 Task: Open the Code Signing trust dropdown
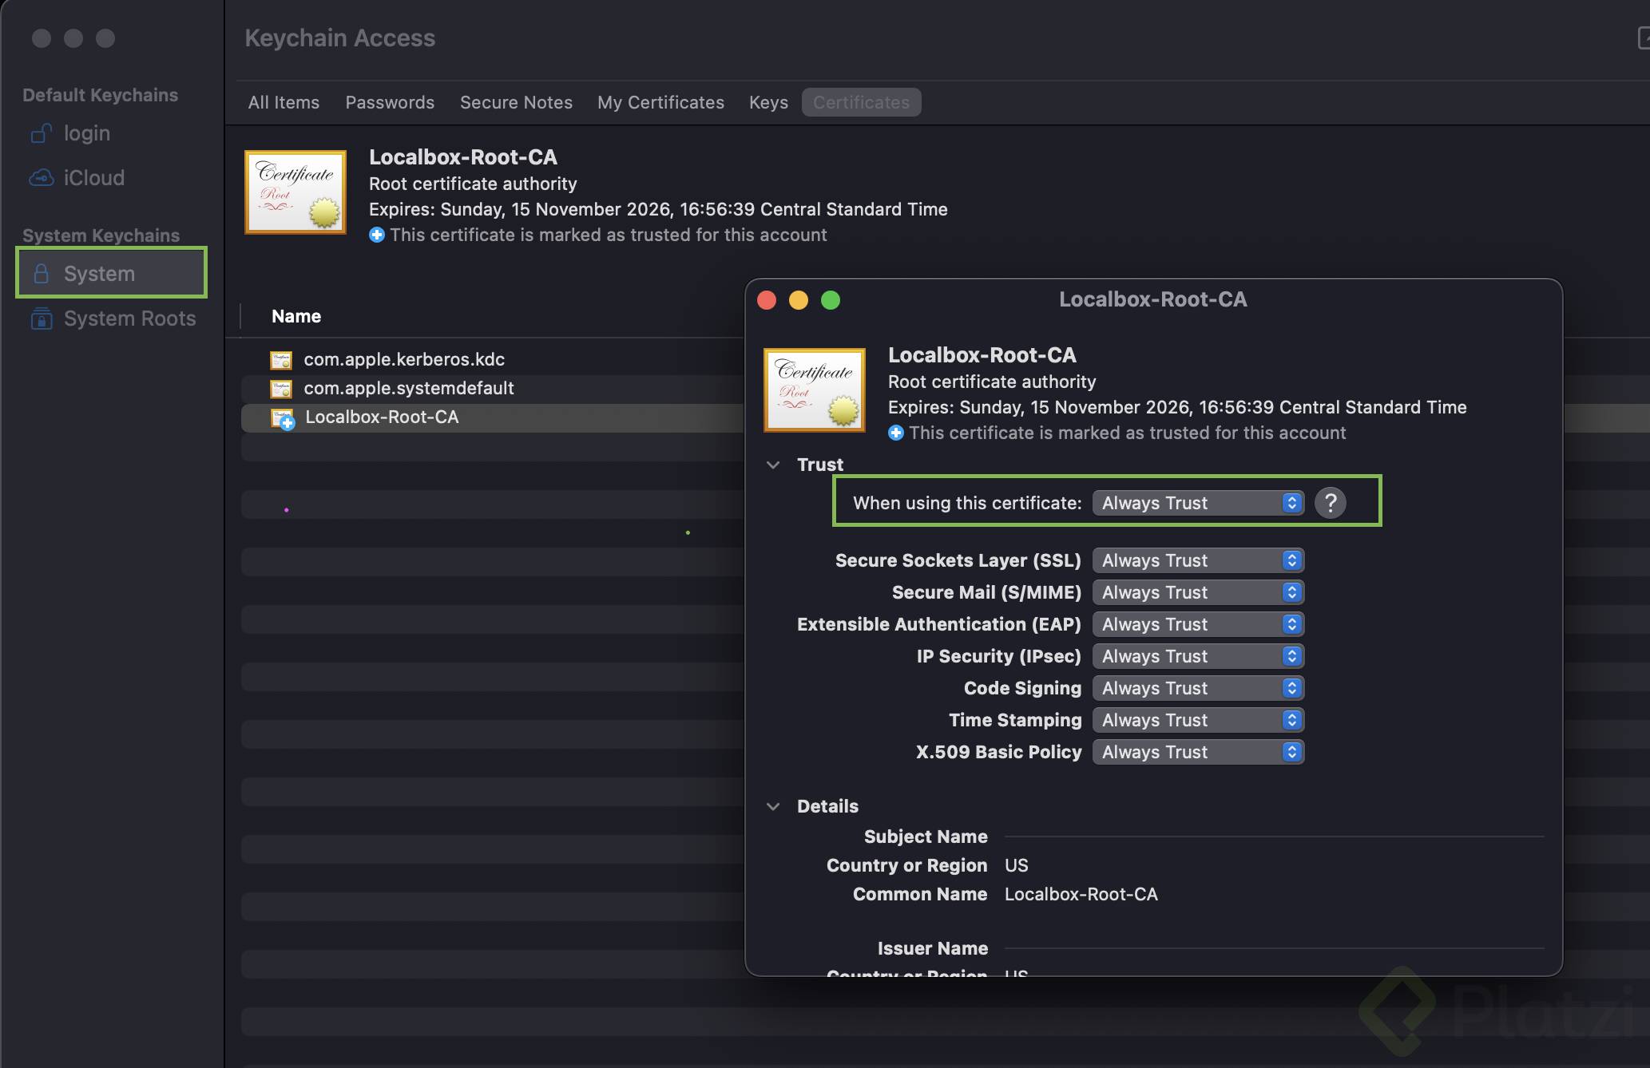1197,688
